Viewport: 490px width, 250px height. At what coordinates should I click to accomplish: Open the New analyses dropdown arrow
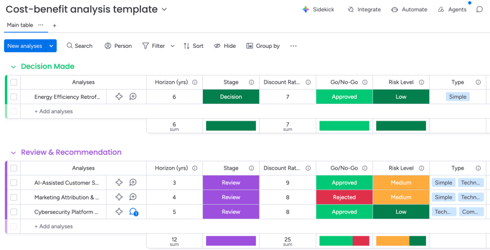51,46
